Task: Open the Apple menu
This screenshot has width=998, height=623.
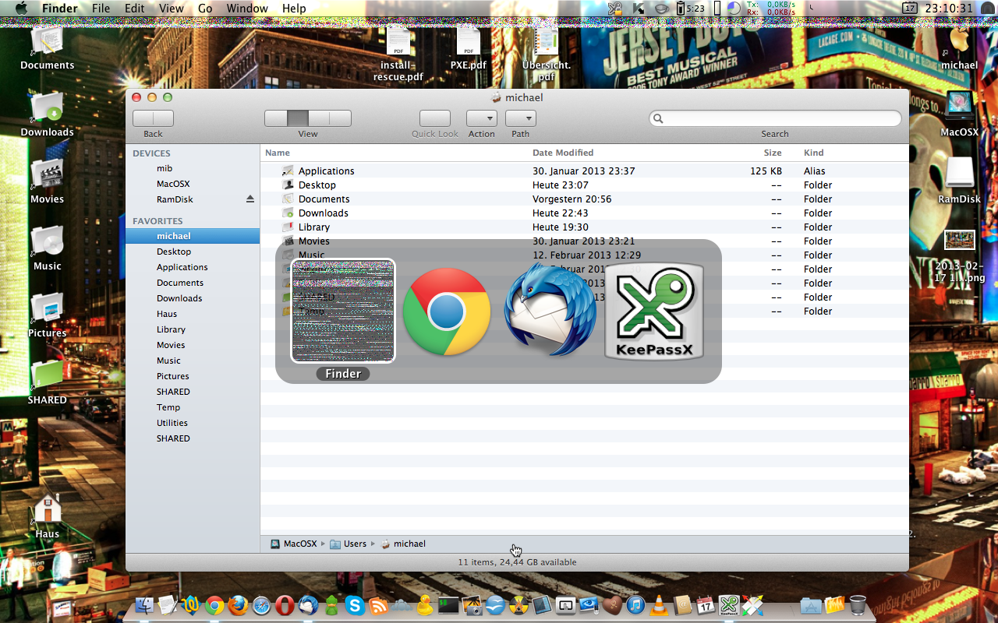Action: [x=21, y=9]
